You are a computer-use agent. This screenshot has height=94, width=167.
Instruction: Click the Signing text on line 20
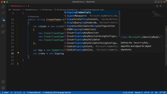59,54
